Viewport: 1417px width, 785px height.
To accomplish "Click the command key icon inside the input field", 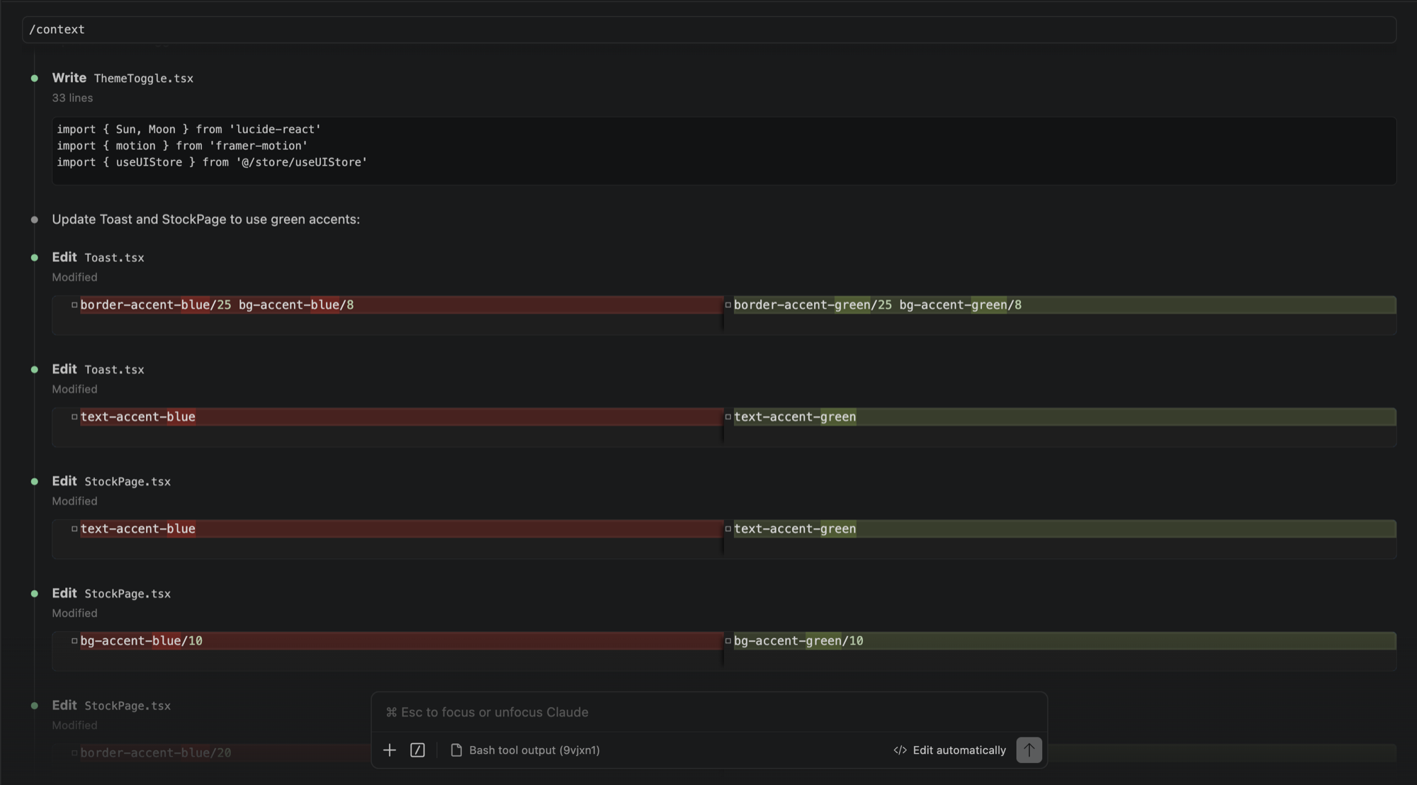I will 390,712.
